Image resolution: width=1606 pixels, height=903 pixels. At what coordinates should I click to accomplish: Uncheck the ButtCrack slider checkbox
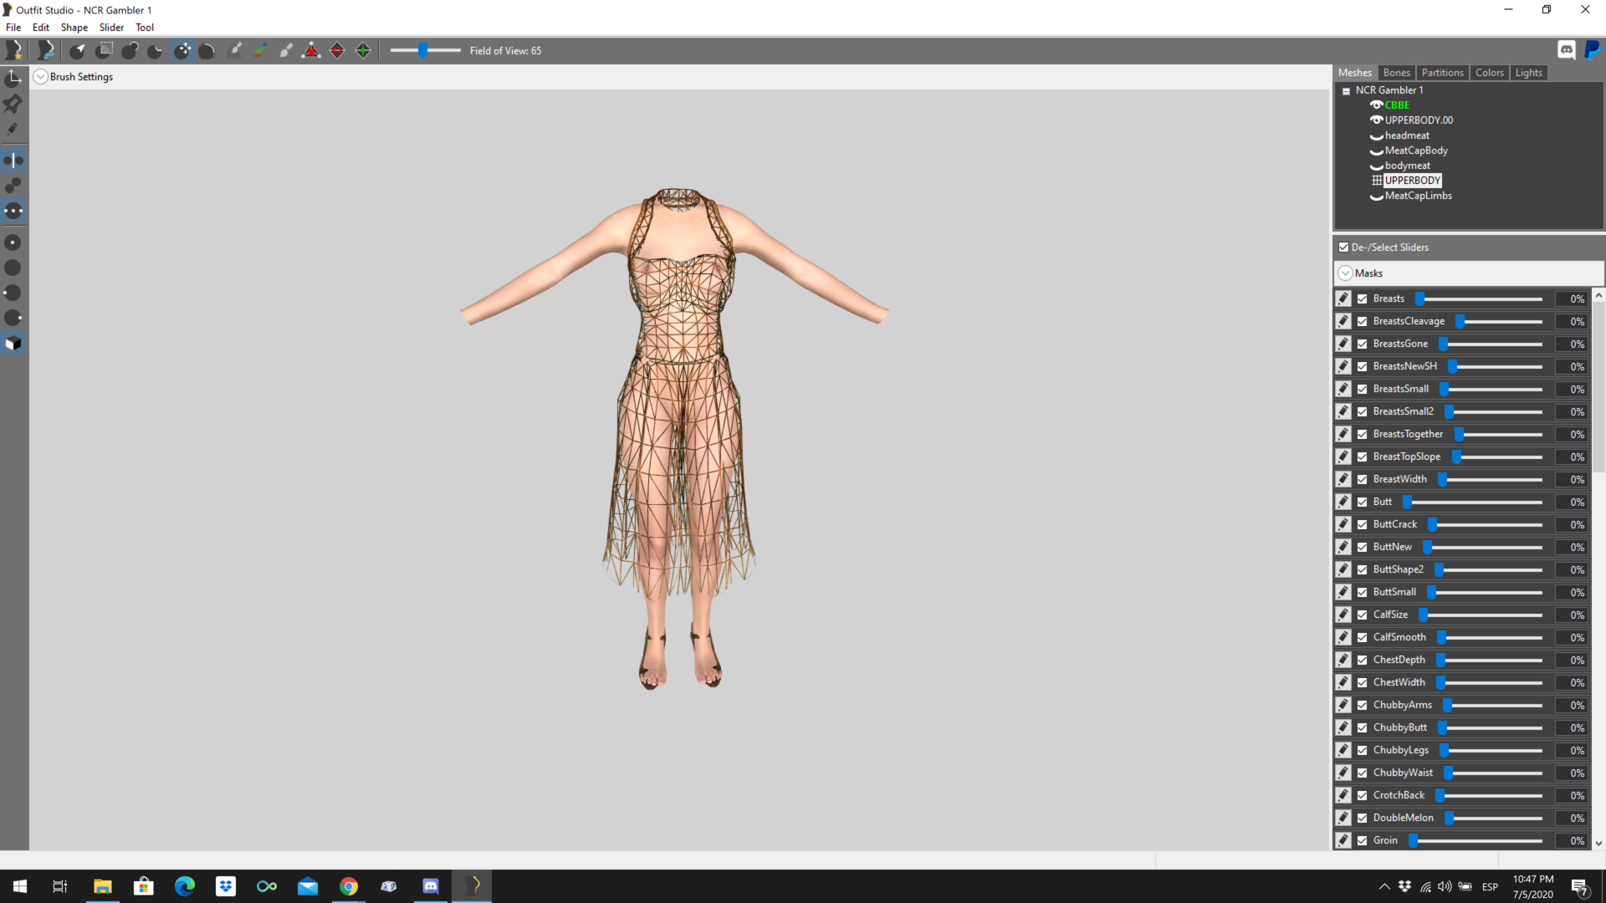[1363, 524]
